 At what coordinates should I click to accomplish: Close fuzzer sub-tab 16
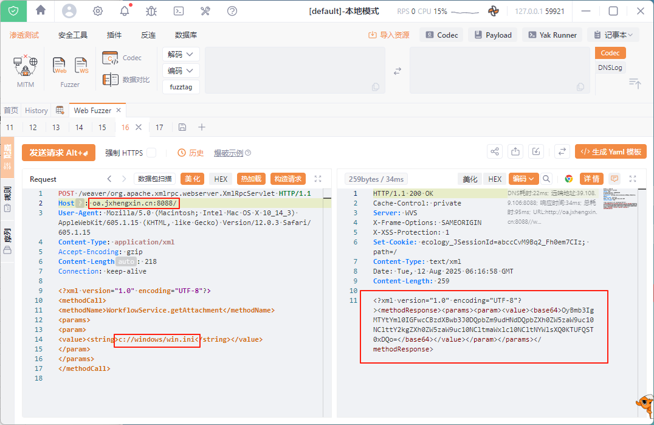pos(139,127)
